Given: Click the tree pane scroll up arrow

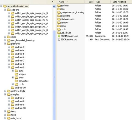Looking at the screenshot, I should click(54, 6).
